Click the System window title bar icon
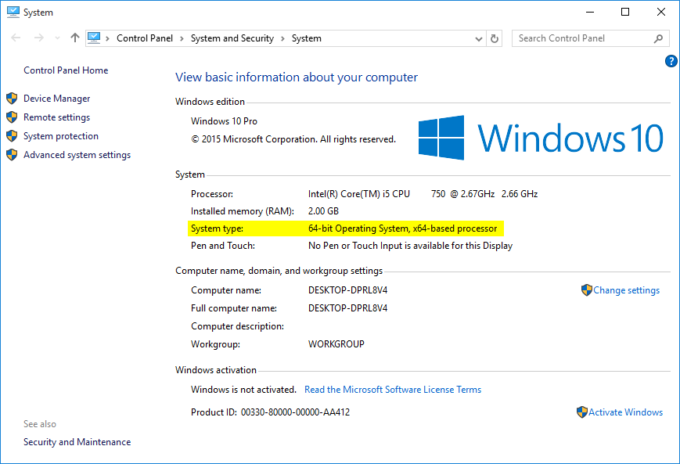This screenshot has height=464, width=680. pyautogui.click(x=13, y=13)
